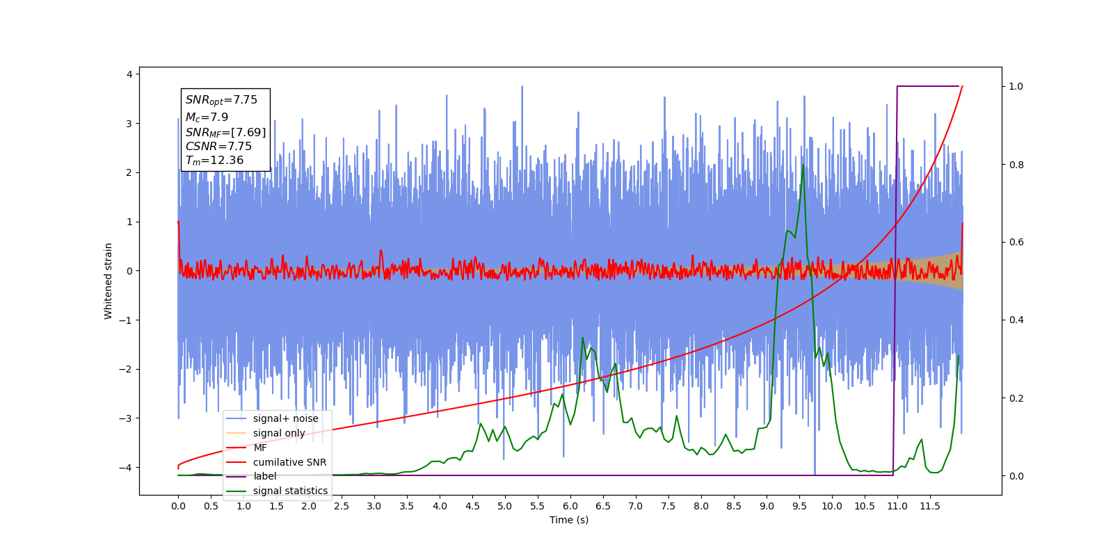Click the 4.5 tick on time axis
This screenshot has height=556, width=1113.
(x=472, y=506)
